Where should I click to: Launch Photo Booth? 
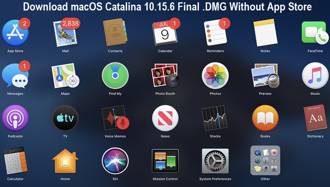click(x=165, y=75)
